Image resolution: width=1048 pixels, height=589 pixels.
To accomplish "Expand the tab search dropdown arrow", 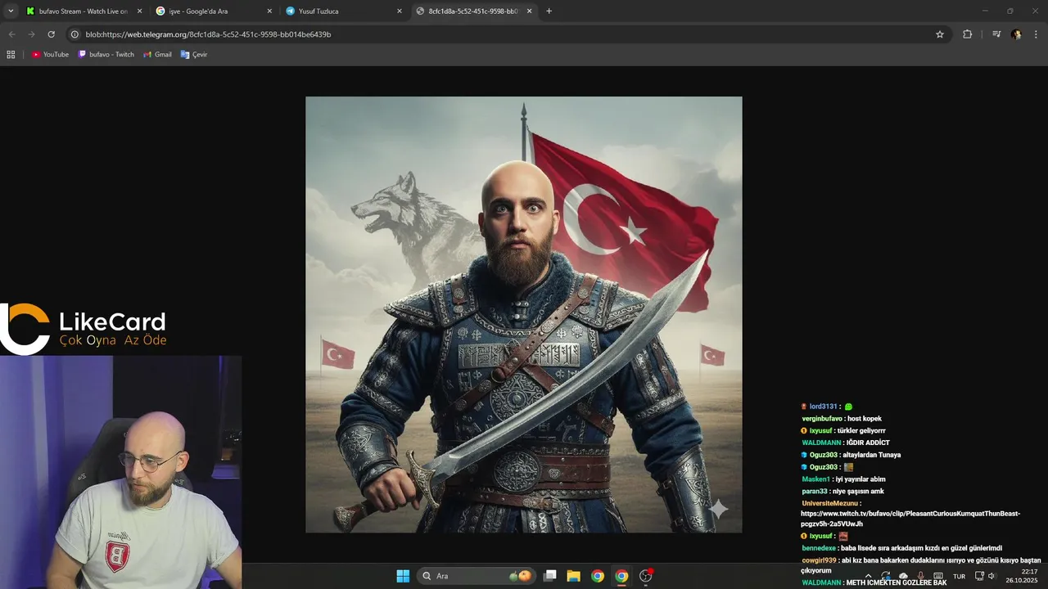I will 11,11.
